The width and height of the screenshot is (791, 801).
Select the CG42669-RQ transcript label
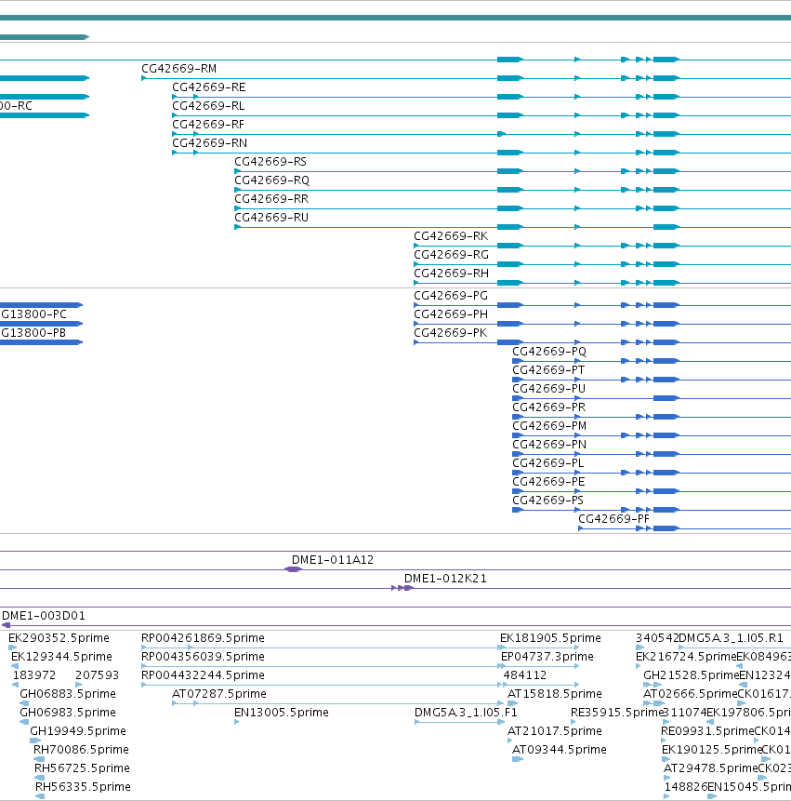(x=271, y=180)
